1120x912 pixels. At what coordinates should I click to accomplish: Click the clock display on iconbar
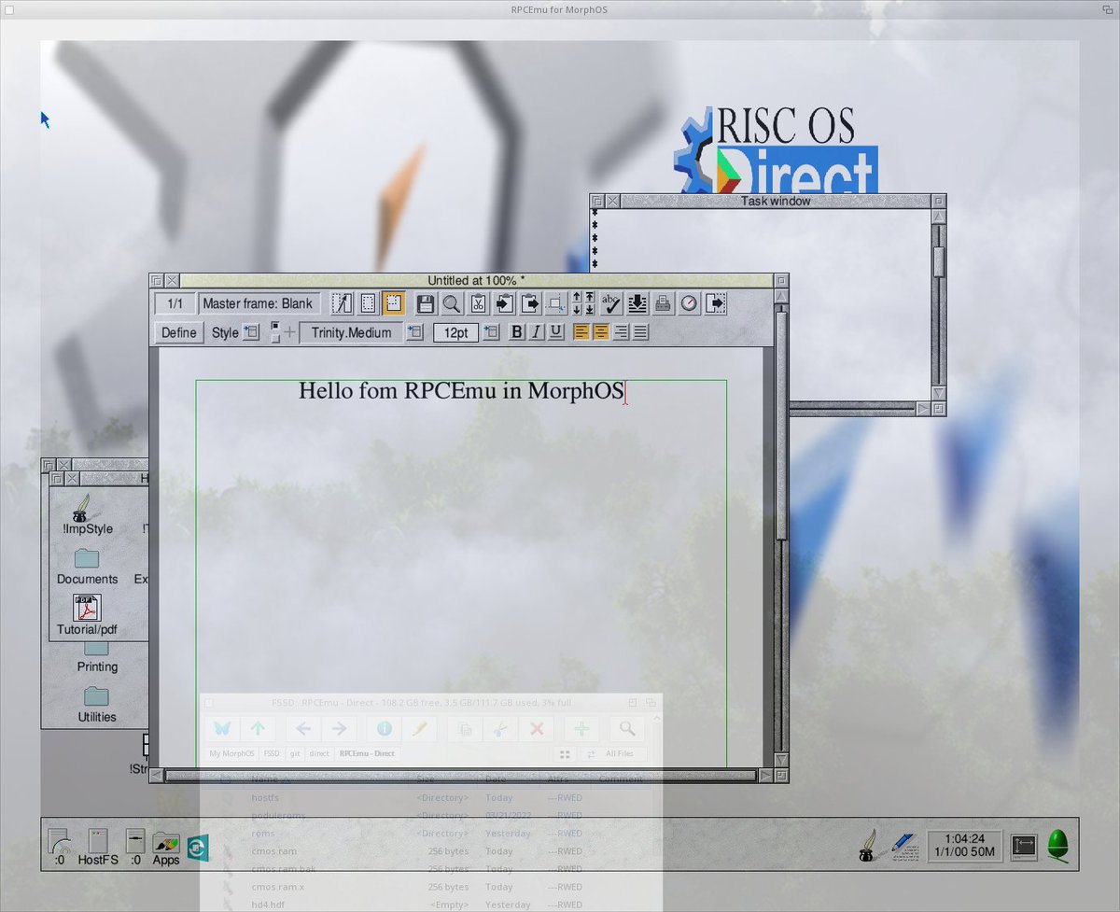click(965, 846)
